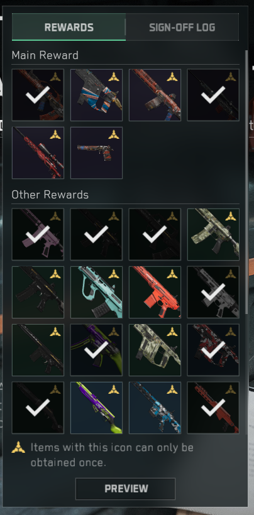Select the checked gray rifle reward

coord(213,292)
